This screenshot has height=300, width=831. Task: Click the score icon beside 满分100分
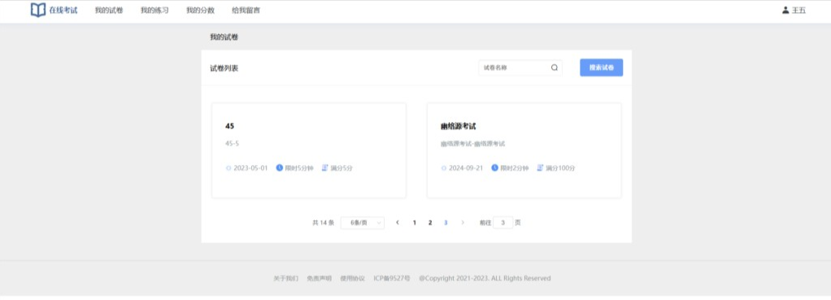coord(540,168)
